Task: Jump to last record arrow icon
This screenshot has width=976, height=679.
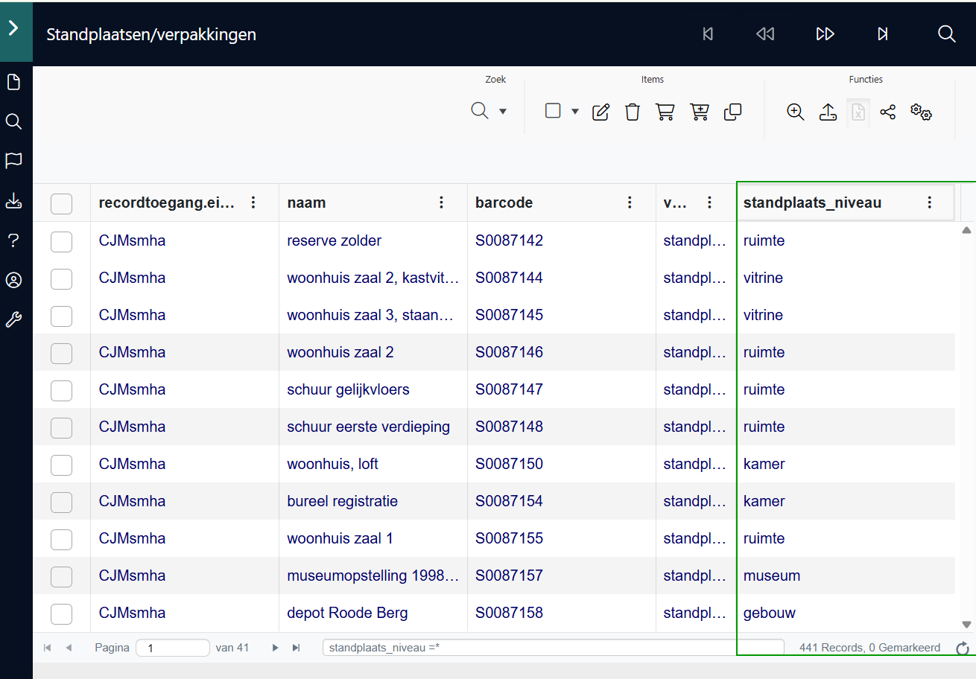Action: coord(883,34)
